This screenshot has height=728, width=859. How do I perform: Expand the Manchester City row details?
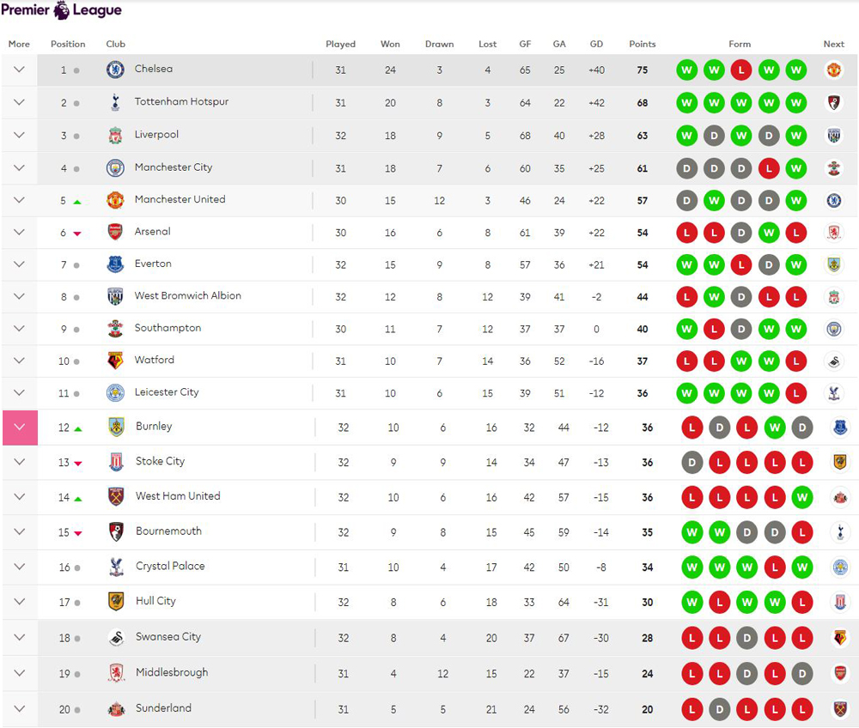point(19,167)
